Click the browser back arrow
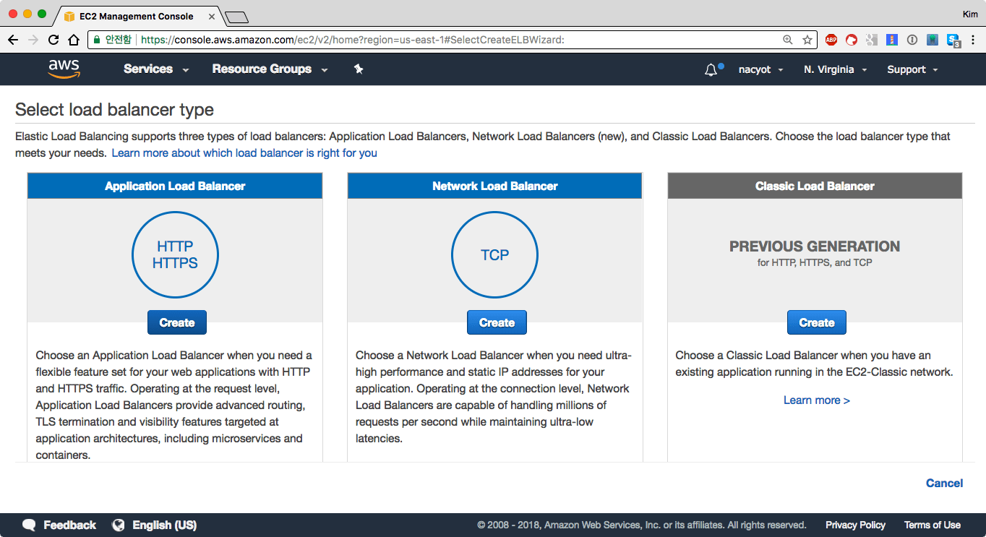Screen dimensions: 986x537 click(13, 40)
